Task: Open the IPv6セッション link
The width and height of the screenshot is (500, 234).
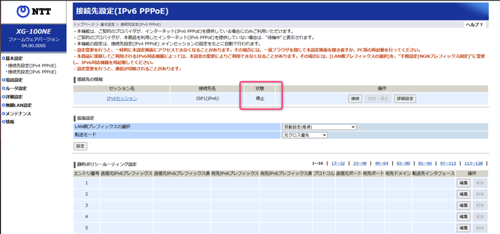Action: pos(122,99)
